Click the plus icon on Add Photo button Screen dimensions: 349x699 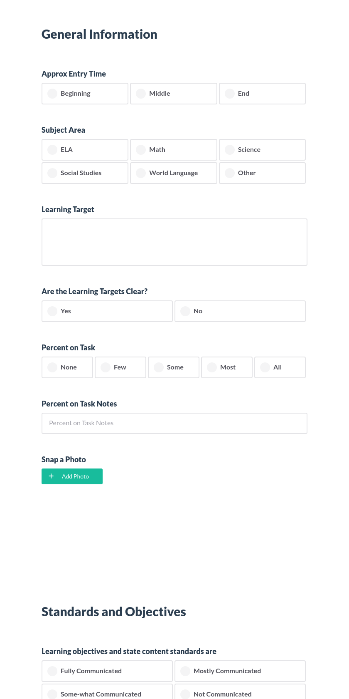coord(51,476)
